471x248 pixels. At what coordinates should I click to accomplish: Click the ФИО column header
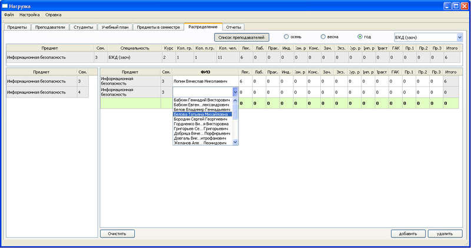(x=205, y=72)
